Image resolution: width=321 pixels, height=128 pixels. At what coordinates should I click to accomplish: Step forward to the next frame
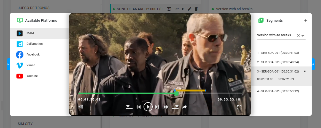click(157, 107)
